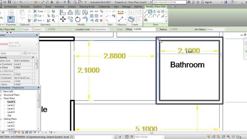Open the Main Model design options dropdown
The height and width of the screenshot is (139, 247).
point(149,137)
